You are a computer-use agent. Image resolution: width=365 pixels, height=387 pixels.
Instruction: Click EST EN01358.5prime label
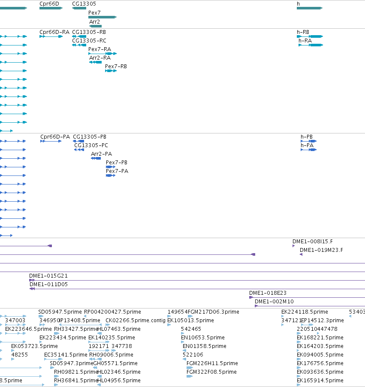tap(204, 346)
